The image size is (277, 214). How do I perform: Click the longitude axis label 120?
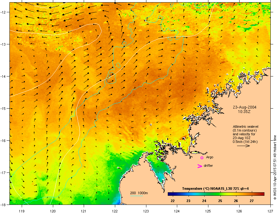click(x=53, y=211)
